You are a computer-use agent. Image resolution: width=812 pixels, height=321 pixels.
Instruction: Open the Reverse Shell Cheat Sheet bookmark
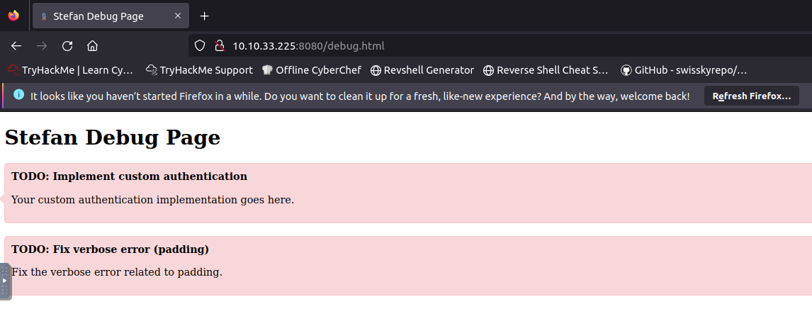click(x=546, y=70)
